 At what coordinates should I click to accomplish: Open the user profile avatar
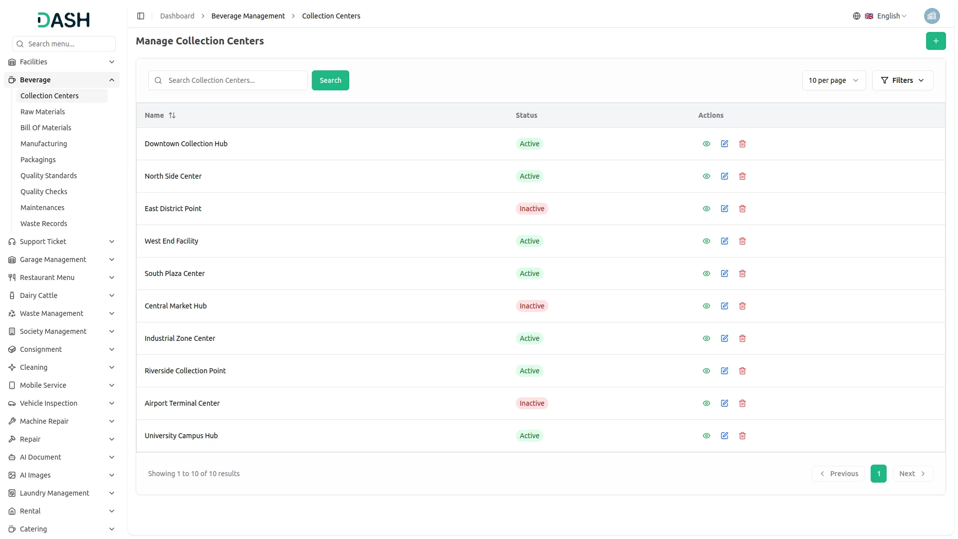coord(932,16)
